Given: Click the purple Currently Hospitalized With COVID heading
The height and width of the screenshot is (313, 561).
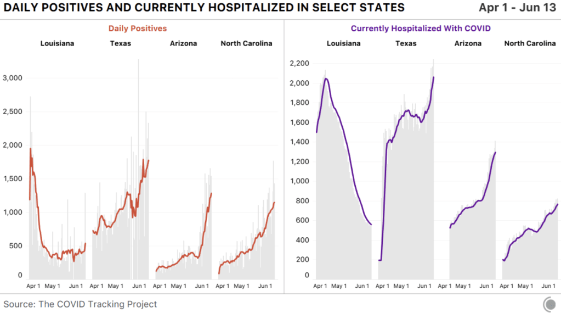Looking at the screenshot, I should pos(421,29).
